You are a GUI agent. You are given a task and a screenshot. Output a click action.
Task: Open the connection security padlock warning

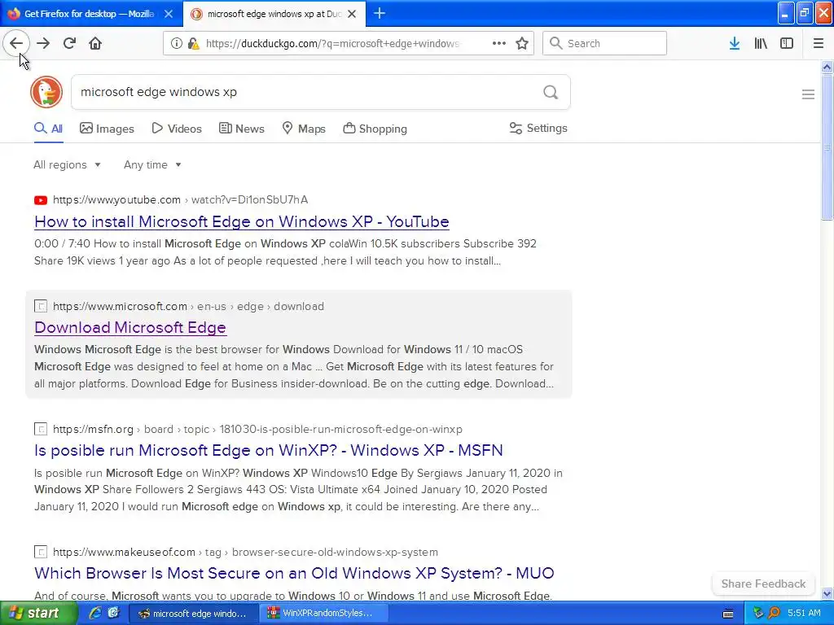pyautogui.click(x=193, y=43)
